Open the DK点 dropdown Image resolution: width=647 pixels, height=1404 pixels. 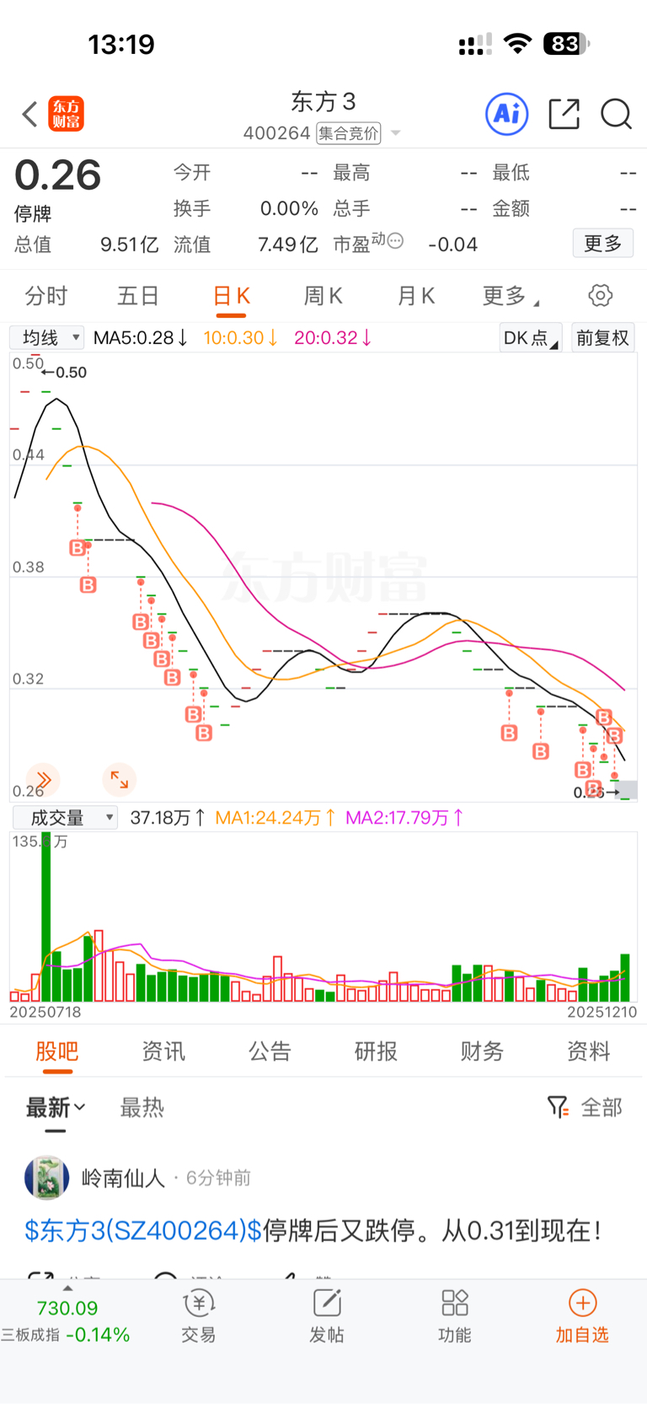pyautogui.click(x=531, y=338)
